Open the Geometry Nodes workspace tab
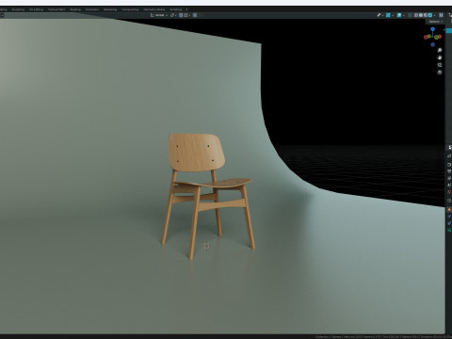The image size is (452, 339). (x=154, y=9)
